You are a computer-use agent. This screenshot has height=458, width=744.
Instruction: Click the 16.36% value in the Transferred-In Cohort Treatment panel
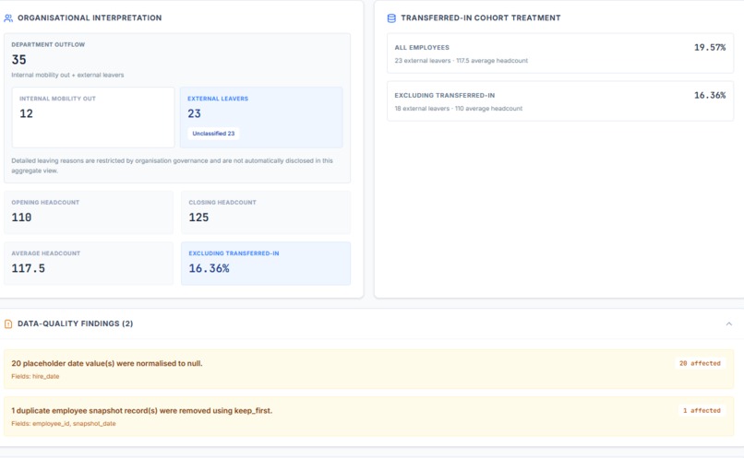coord(710,95)
